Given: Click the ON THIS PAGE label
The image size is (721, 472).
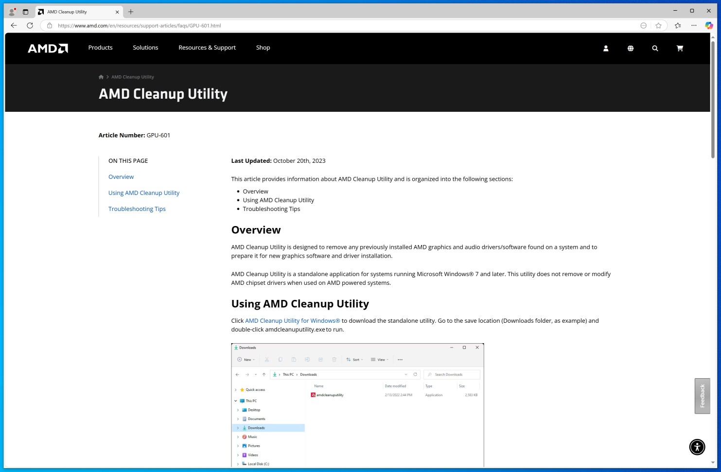Looking at the screenshot, I should 128,161.
